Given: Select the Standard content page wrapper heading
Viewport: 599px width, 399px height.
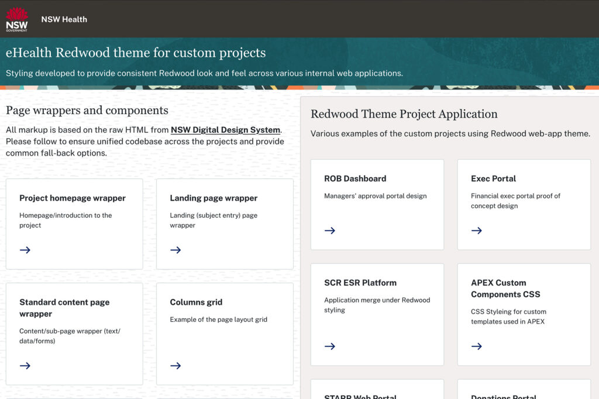Looking at the screenshot, I should (x=64, y=308).
